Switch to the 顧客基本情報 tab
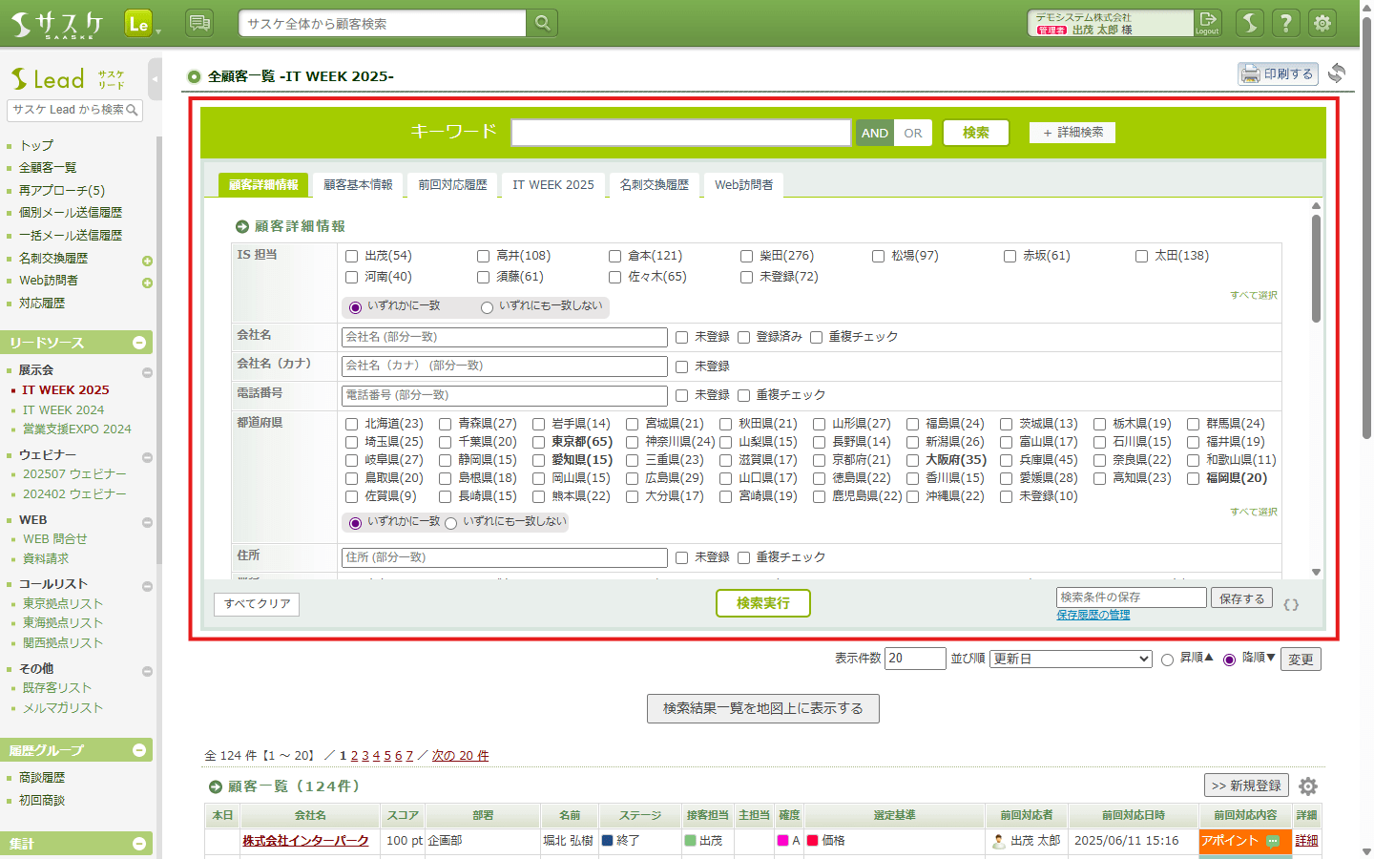 tap(358, 185)
